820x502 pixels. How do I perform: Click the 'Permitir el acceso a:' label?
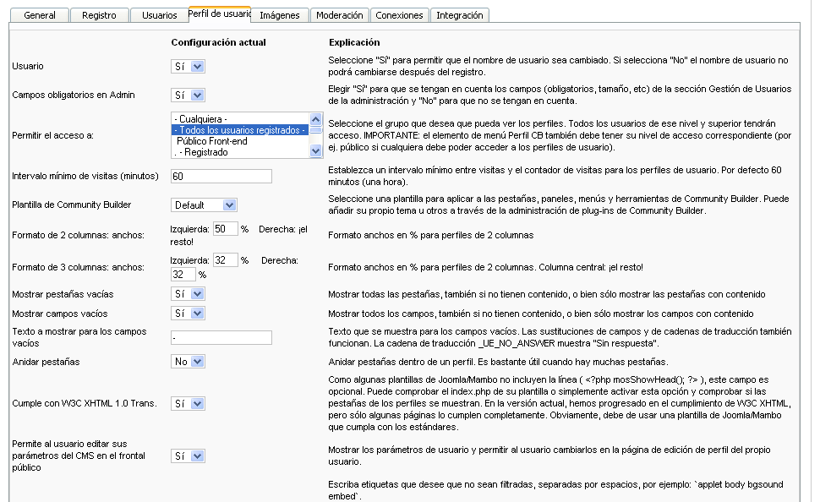[52, 135]
